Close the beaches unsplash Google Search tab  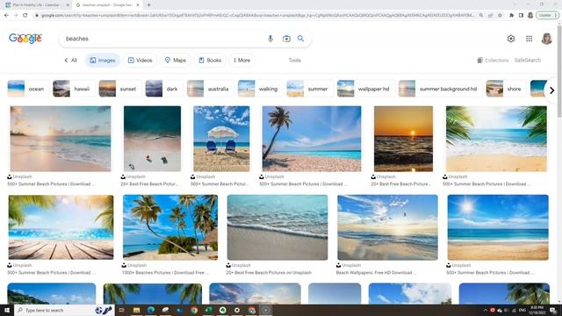point(138,5)
